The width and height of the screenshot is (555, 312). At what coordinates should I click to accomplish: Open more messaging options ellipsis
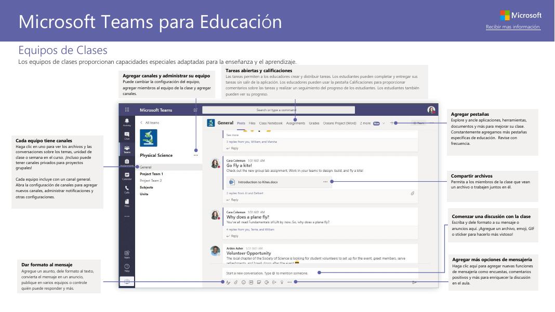pyautogui.click(x=289, y=282)
